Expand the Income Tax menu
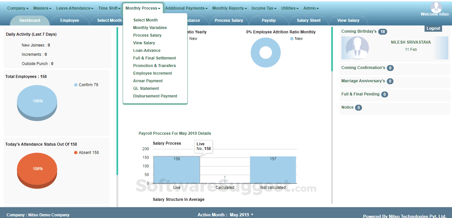Viewport: 452px width, 218px height. (x=264, y=8)
